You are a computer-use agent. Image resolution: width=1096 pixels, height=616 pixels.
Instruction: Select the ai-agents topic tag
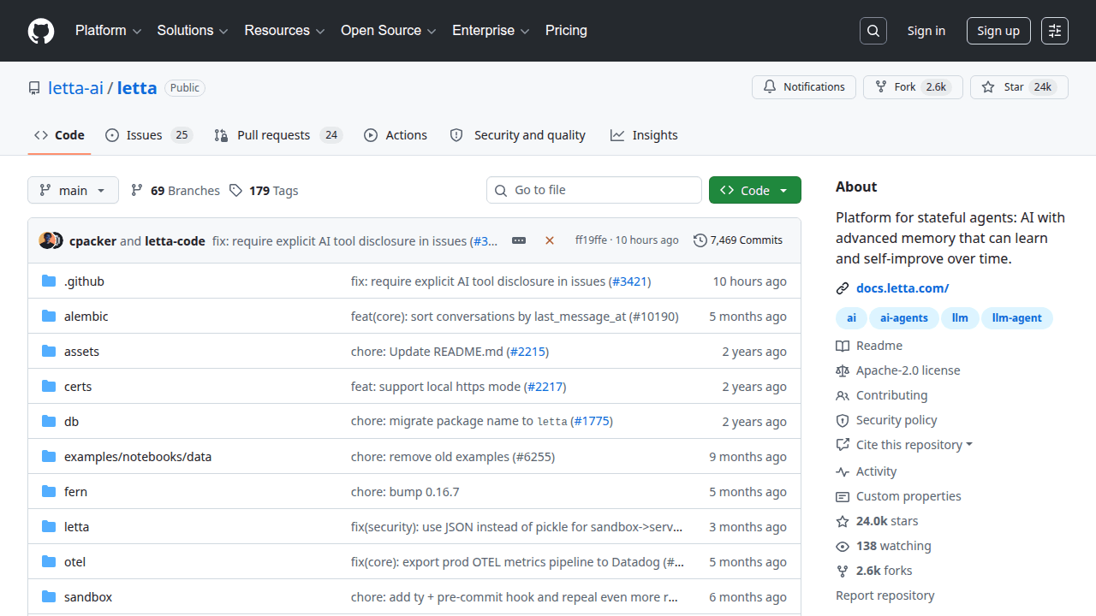904,318
